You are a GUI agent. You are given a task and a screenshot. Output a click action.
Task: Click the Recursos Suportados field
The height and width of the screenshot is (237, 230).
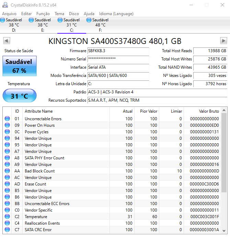tap(157, 100)
